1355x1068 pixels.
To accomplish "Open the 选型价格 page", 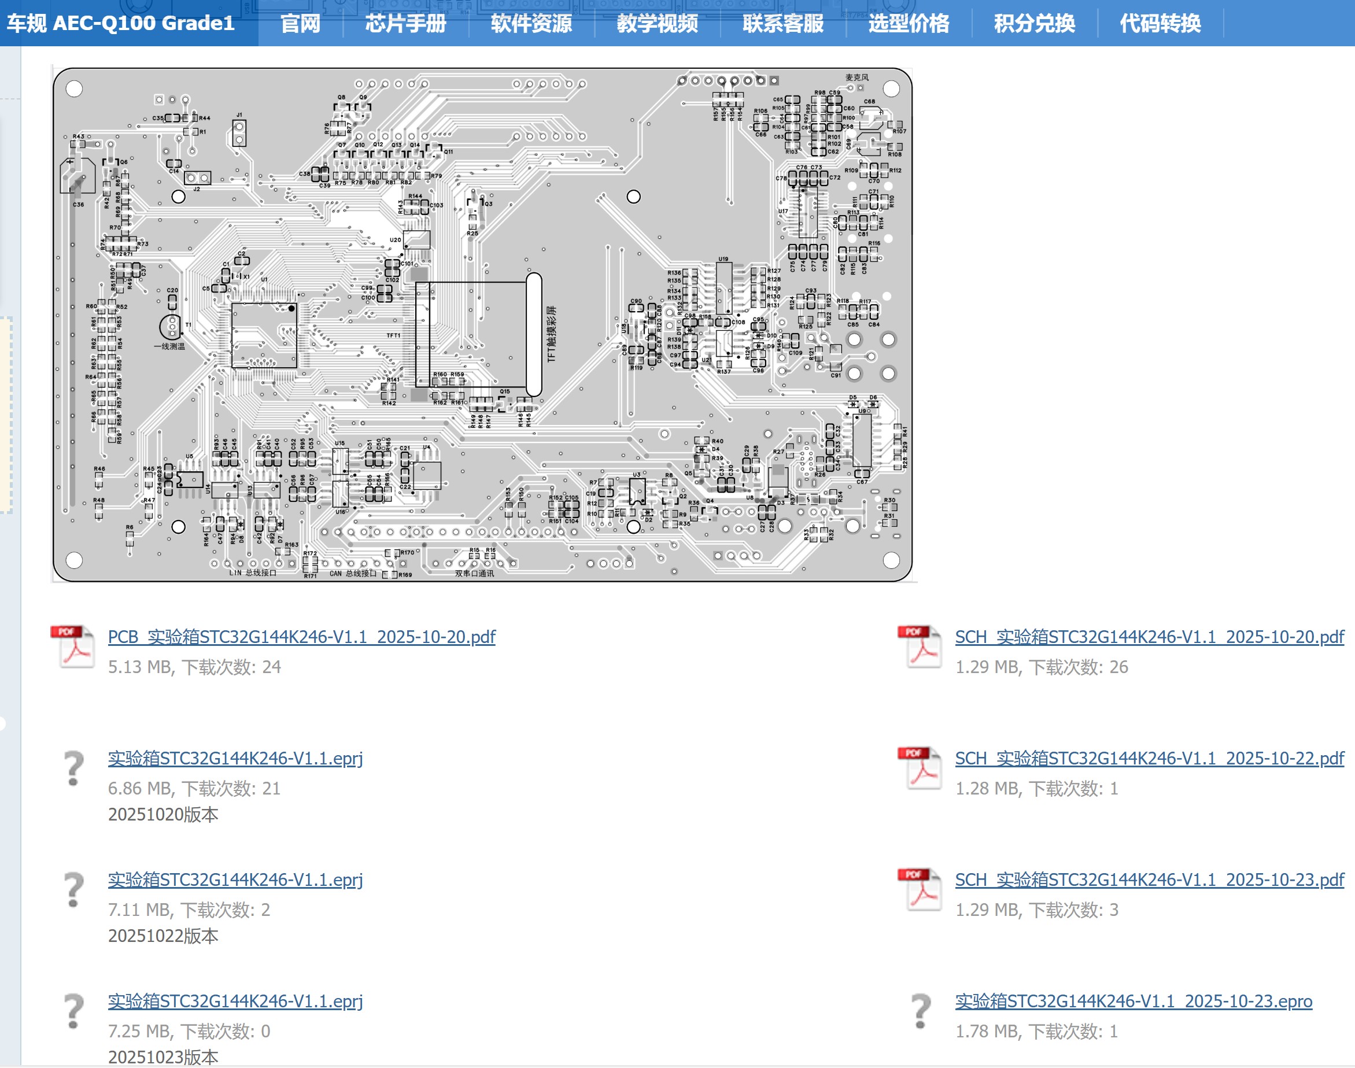I will tap(909, 24).
